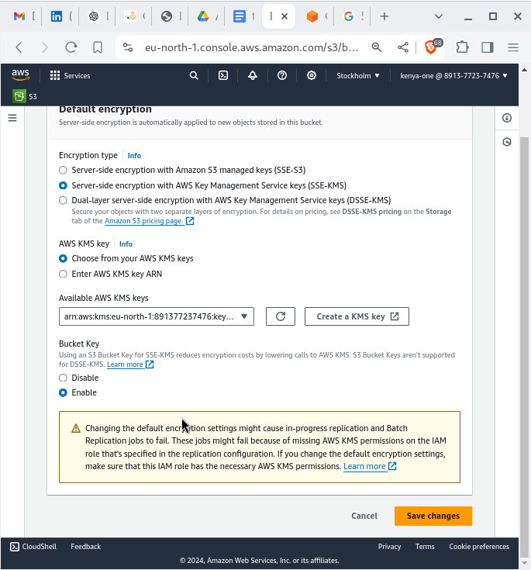Open the Google Drive browser tab
Screen dimensions: 531x570
(x=204, y=16)
